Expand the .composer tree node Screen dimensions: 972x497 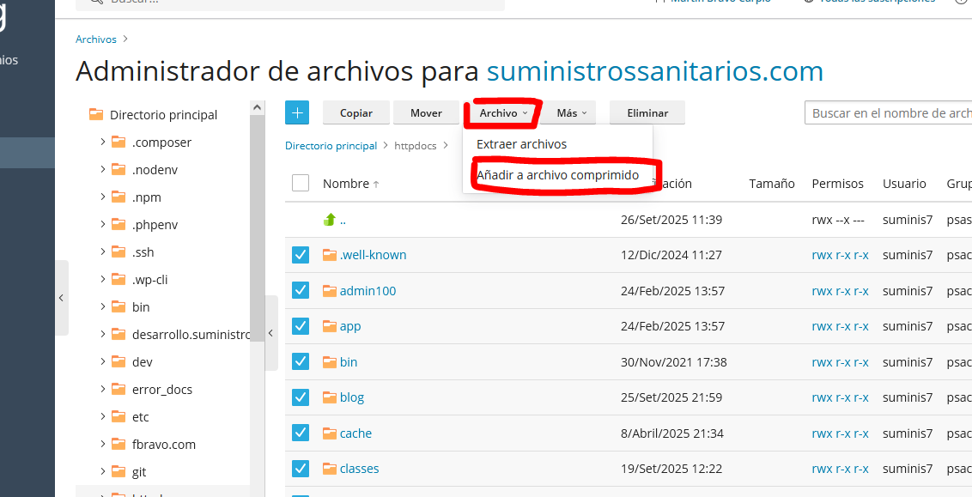(103, 142)
